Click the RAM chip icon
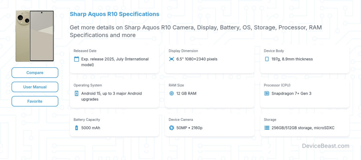This screenshot has height=160, width=361. (172, 93)
